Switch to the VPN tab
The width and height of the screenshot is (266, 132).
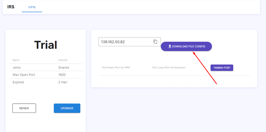[x=32, y=7]
